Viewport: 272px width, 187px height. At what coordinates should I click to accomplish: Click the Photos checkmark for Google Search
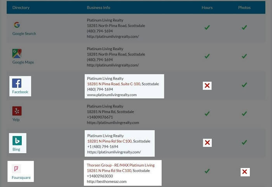(244, 27)
